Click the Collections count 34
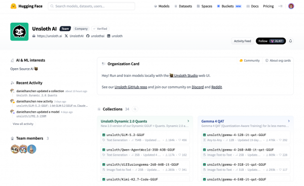This screenshot has width=304, height=186. pos(127,109)
